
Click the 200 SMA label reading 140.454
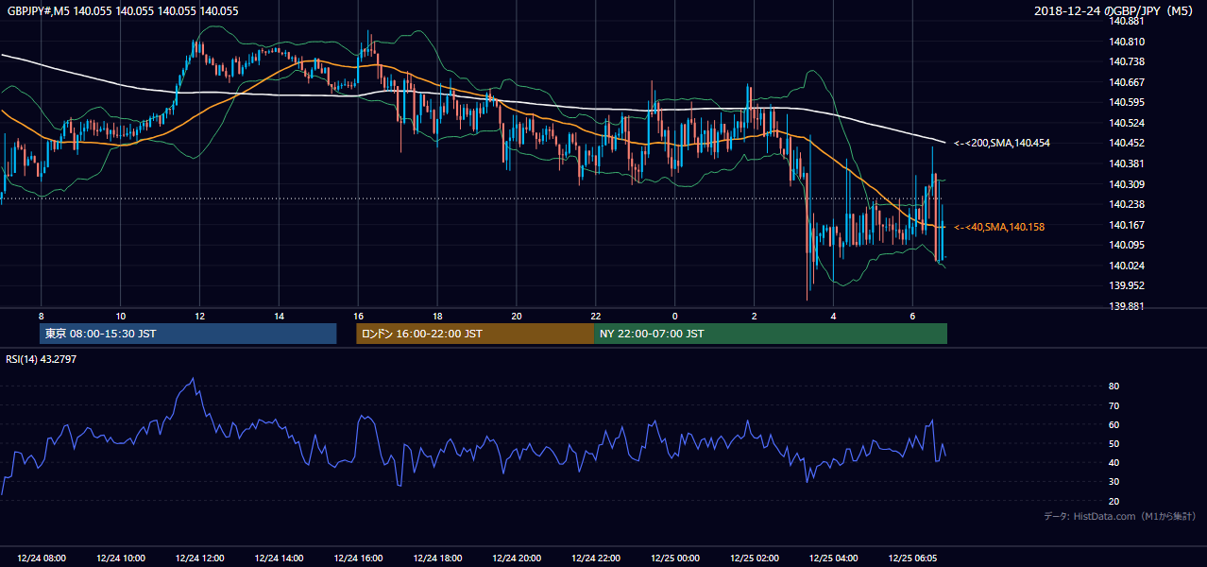pyautogui.click(x=1002, y=144)
